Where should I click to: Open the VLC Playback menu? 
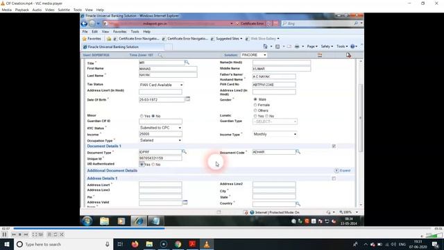click(22, 10)
